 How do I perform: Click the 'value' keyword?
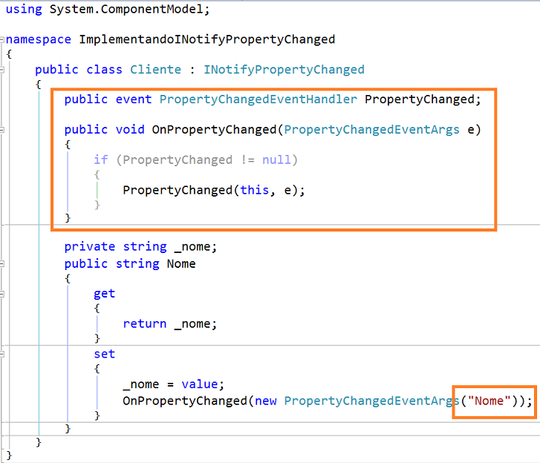point(200,384)
